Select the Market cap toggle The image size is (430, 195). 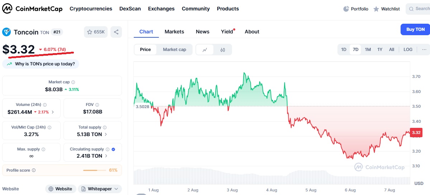(x=174, y=50)
